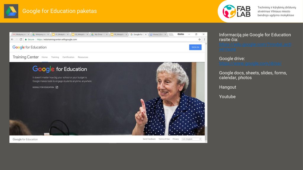The width and height of the screenshot is (303, 170).
Task: Close the Google for Education tab
Action: pos(146,35)
